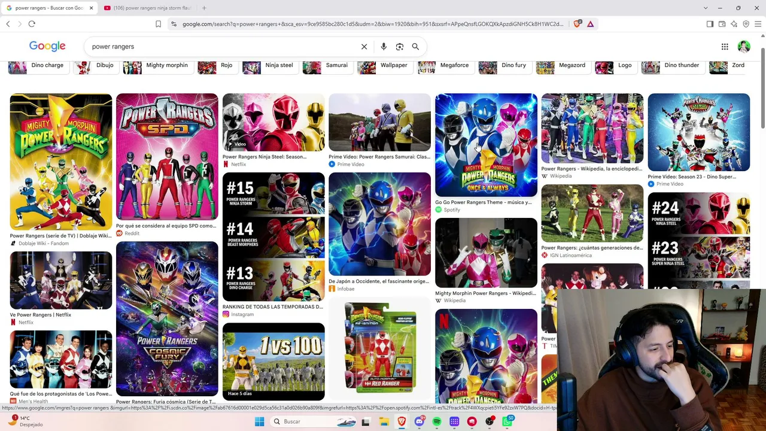Open the #15 #14 #13 season ranking image
Screen dimensions: 766x431
tap(273, 237)
